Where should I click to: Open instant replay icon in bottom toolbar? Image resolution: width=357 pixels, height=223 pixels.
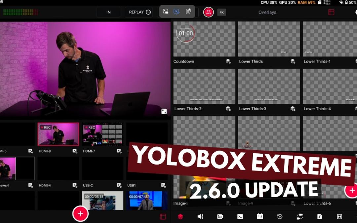280,217
